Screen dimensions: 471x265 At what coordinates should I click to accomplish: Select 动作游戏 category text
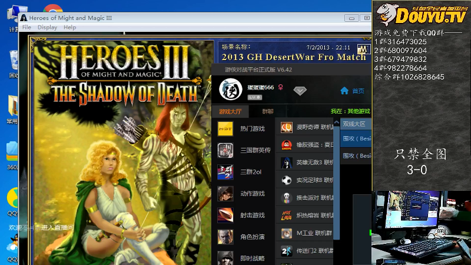(x=253, y=194)
